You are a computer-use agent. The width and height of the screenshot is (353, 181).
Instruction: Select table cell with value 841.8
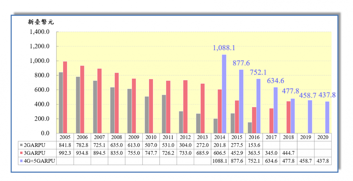[x=65, y=145]
